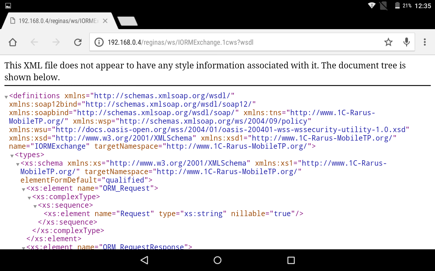Viewport: 435px width, 271px height.
Task: Go back with the back arrow
Action: pos(34,42)
